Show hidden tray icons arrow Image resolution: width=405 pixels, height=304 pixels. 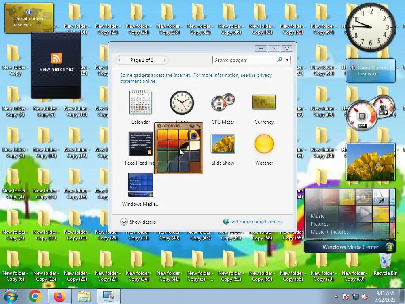336,296
